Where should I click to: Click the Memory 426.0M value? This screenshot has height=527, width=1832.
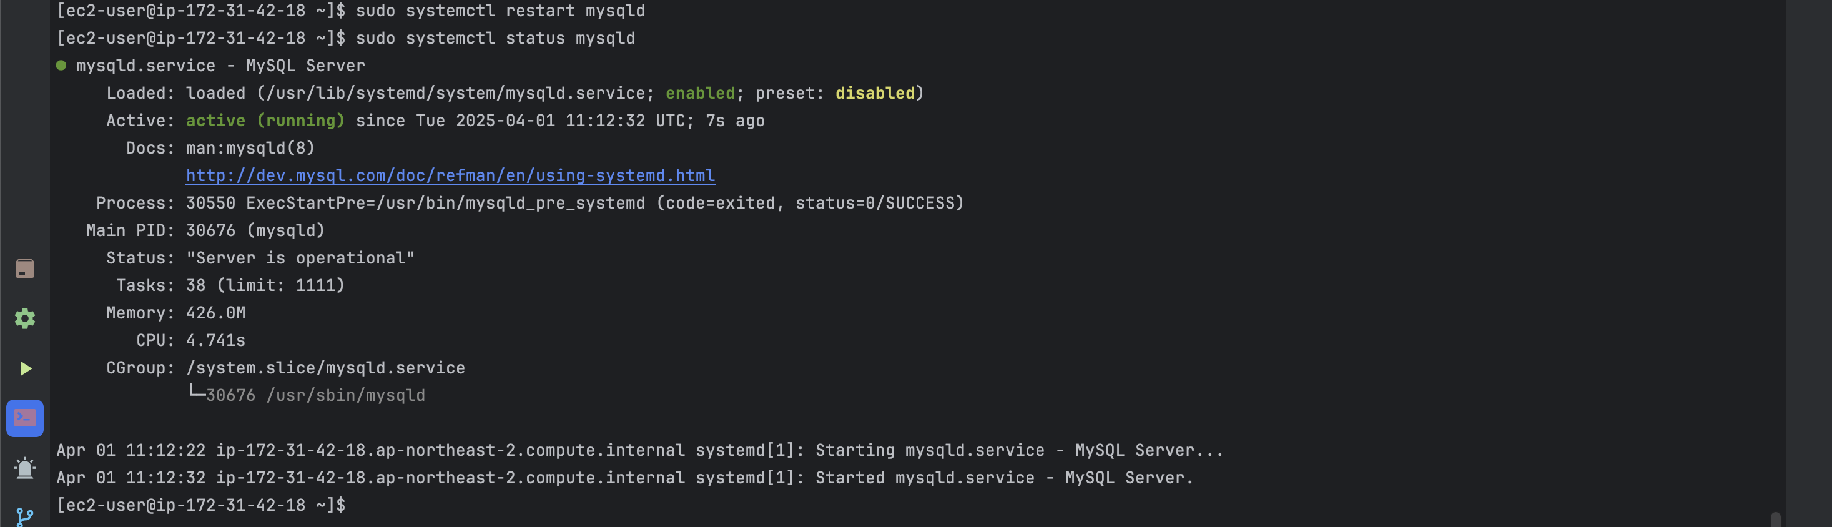(215, 313)
